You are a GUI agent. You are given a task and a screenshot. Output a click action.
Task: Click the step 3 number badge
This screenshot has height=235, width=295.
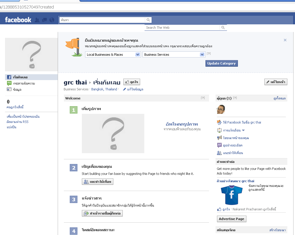74,200
